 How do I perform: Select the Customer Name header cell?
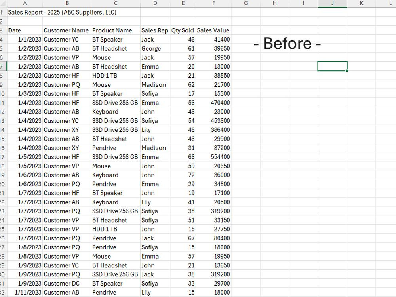click(x=67, y=30)
